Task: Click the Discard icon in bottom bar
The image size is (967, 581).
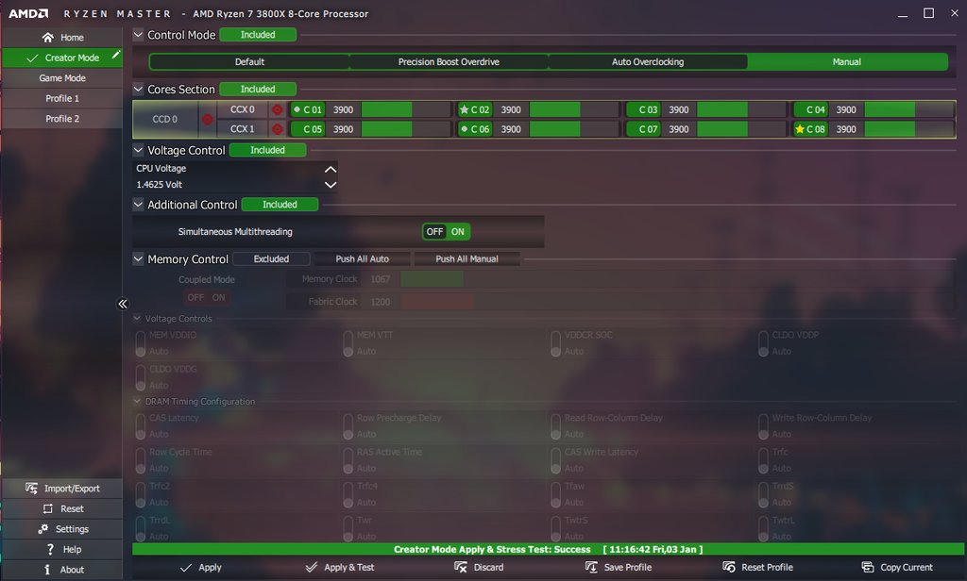Action: click(461, 567)
